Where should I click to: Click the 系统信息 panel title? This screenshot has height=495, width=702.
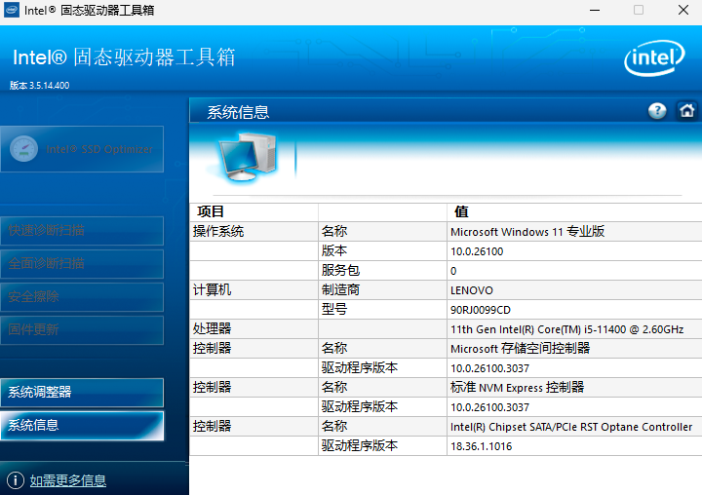(x=238, y=112)
